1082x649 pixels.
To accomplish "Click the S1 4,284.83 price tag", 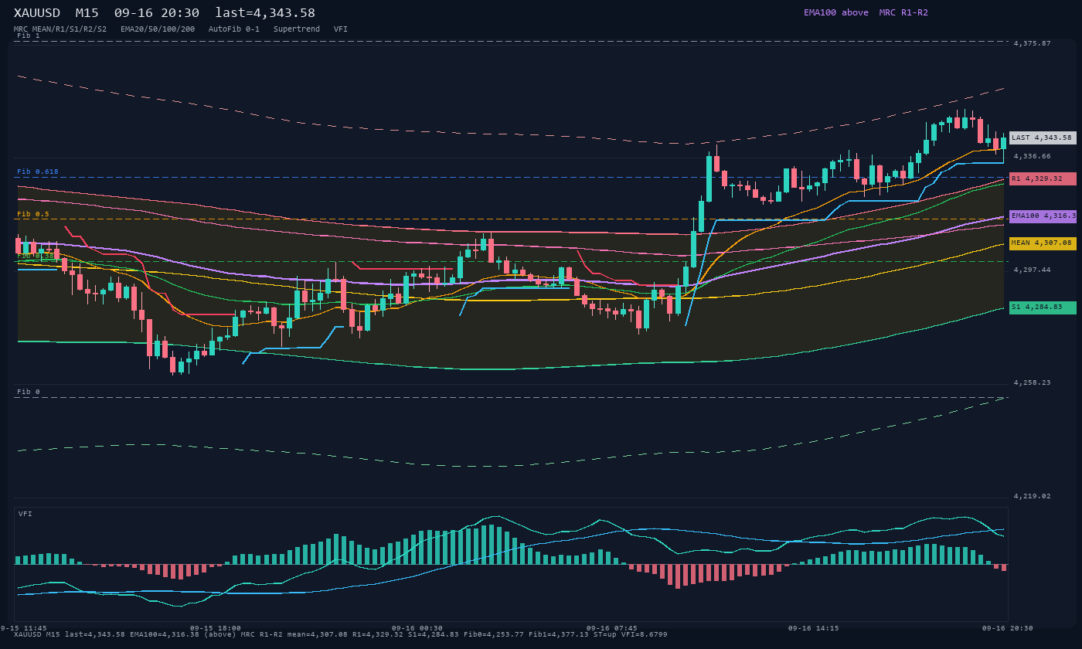I will click(1043, 308).
